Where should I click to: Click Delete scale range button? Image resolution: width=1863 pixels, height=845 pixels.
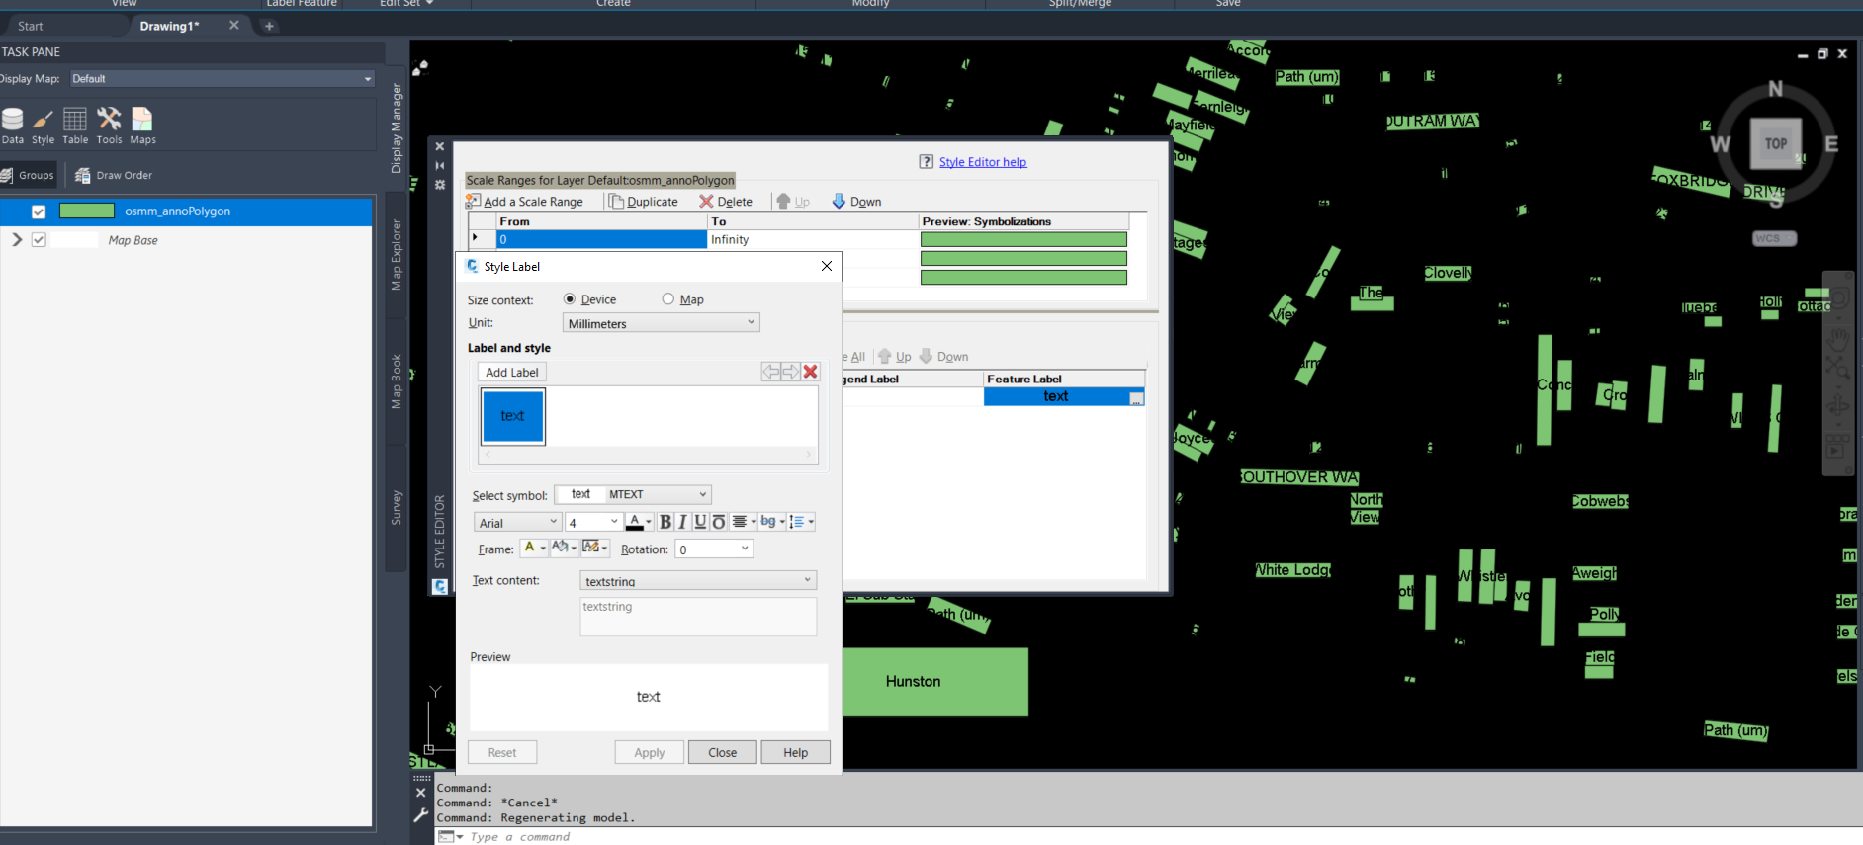[x=726, y=202]
